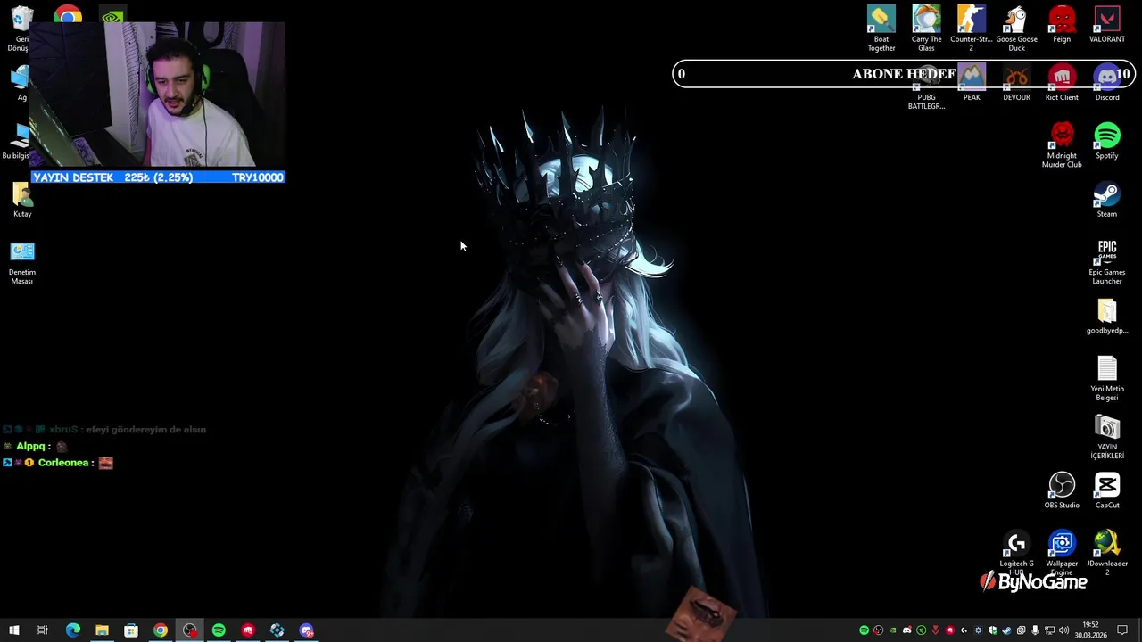The image size is (1142, 642).
Task: Select the Steam desktop icon
Action: click(1107, 200)
